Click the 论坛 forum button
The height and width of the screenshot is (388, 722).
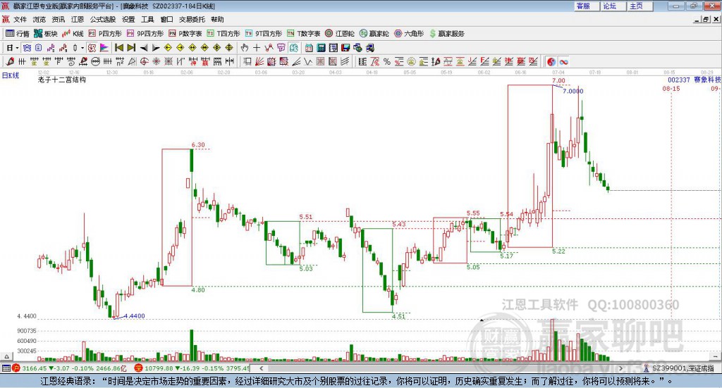[x=613, y=6]
